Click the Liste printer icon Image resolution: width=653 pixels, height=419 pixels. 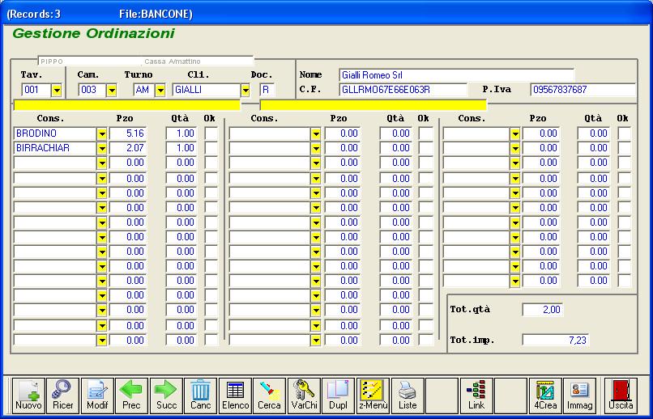point(408,396)
